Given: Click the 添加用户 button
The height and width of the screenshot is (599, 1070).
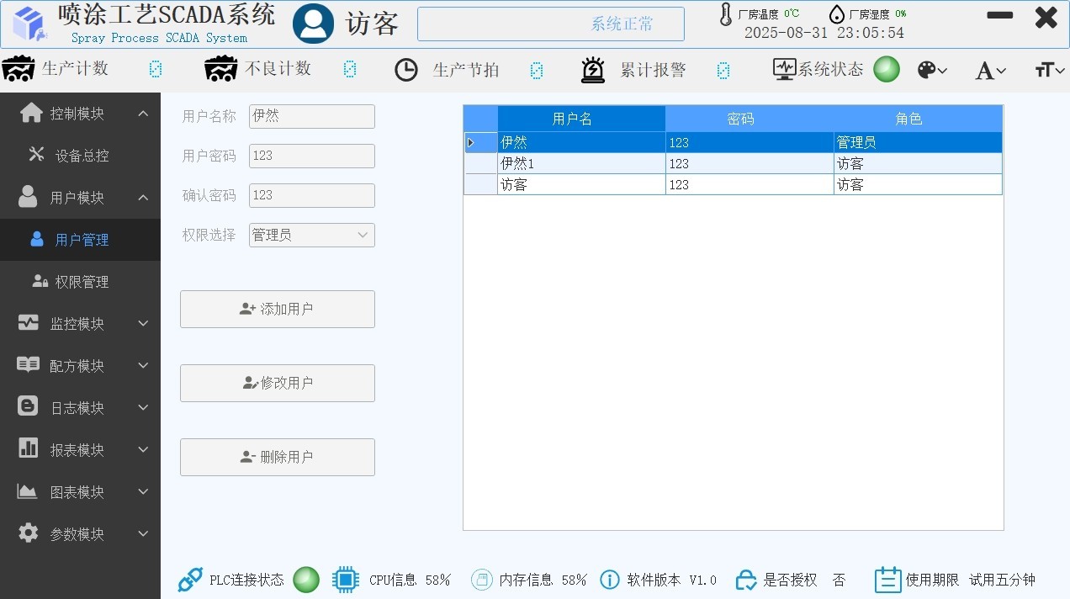Looking at the screenshot, I should coord(278,309).
